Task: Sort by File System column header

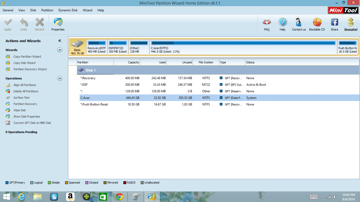Action: point(206,62)
